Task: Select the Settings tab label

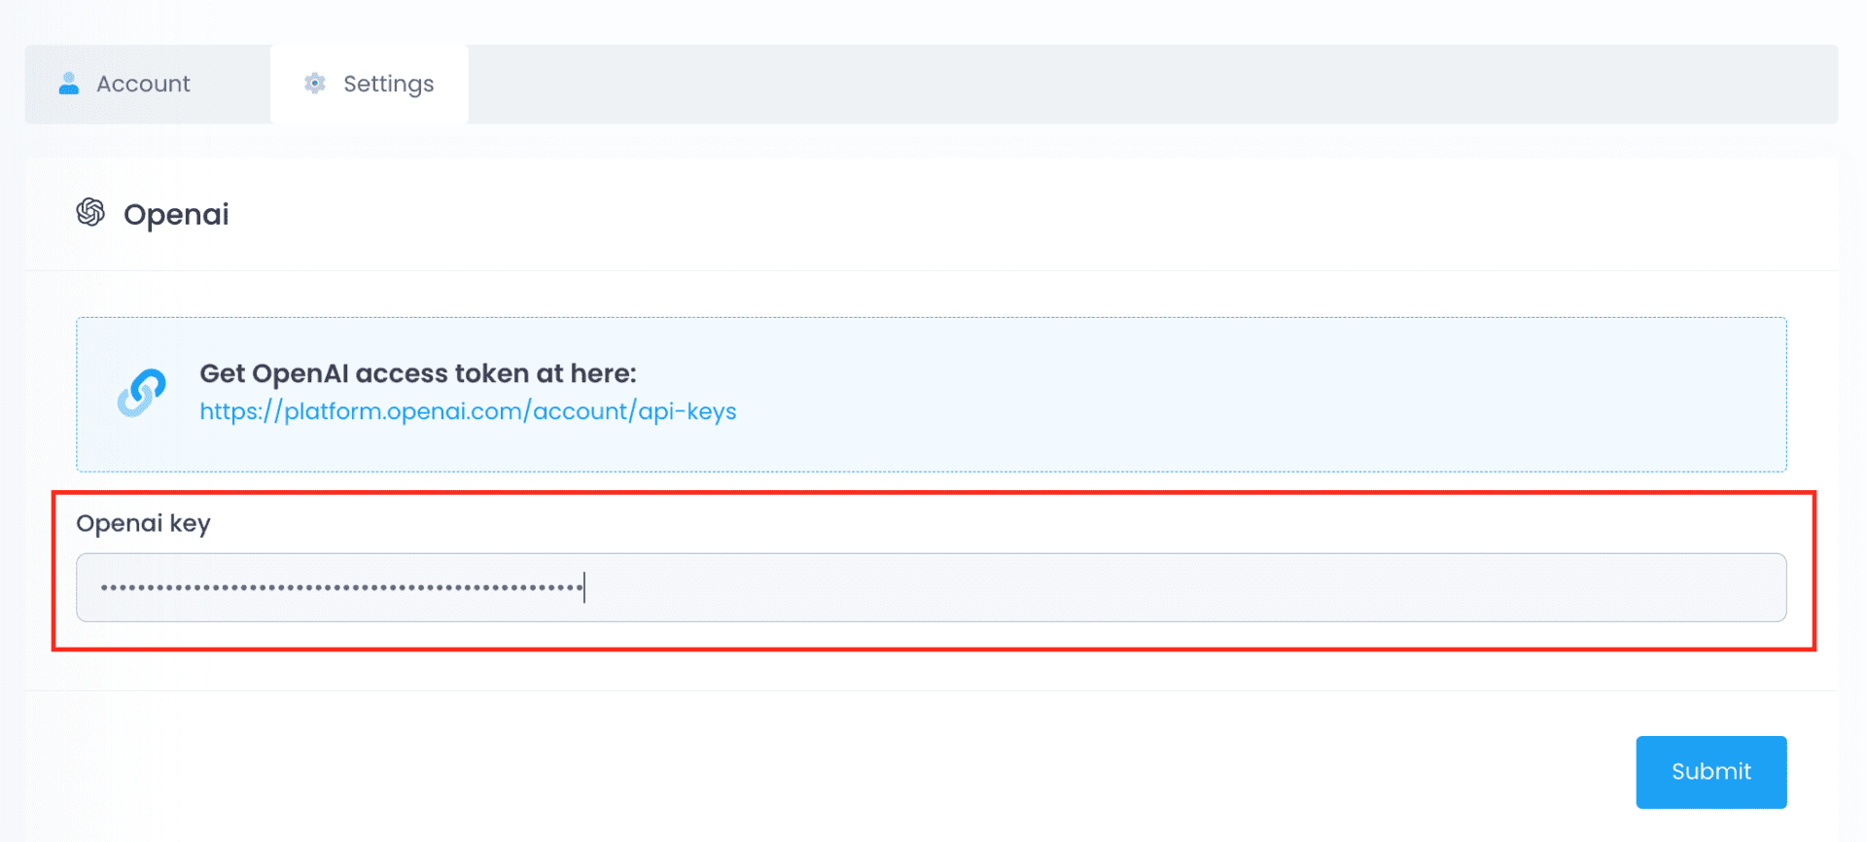Action: click(388, 85)
